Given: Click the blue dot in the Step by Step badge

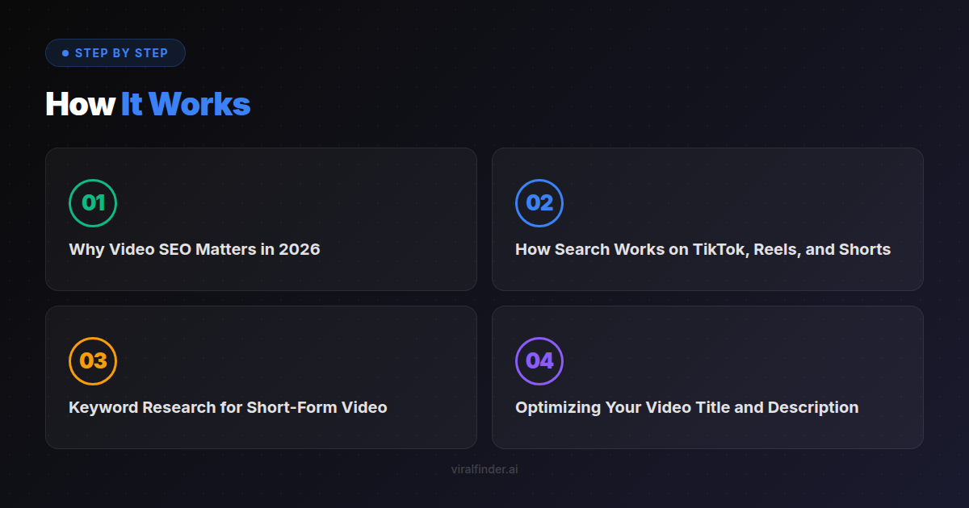Looking at the screenshot, I should [65, 53].
